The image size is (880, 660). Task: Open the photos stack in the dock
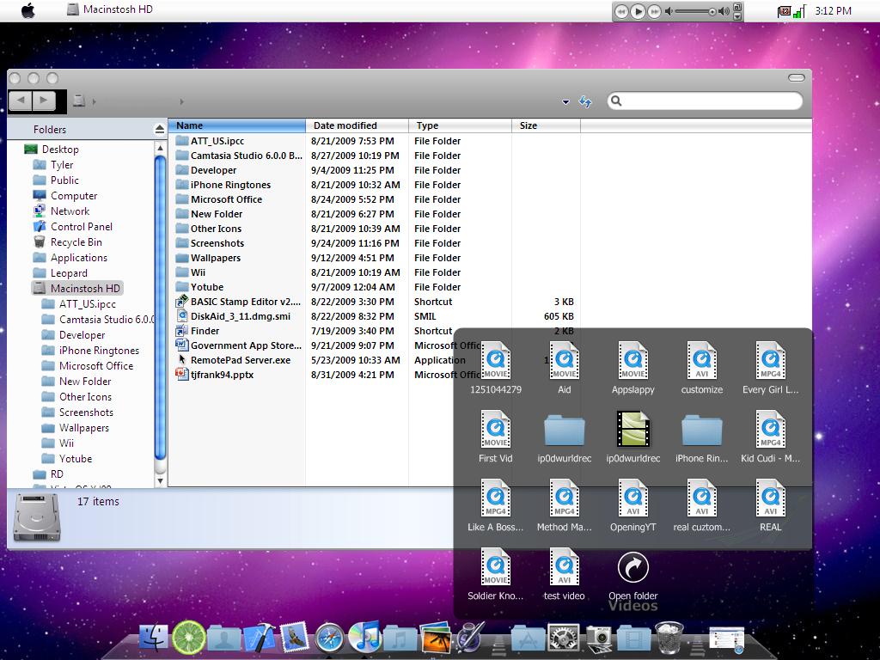(x=435, y=638)
